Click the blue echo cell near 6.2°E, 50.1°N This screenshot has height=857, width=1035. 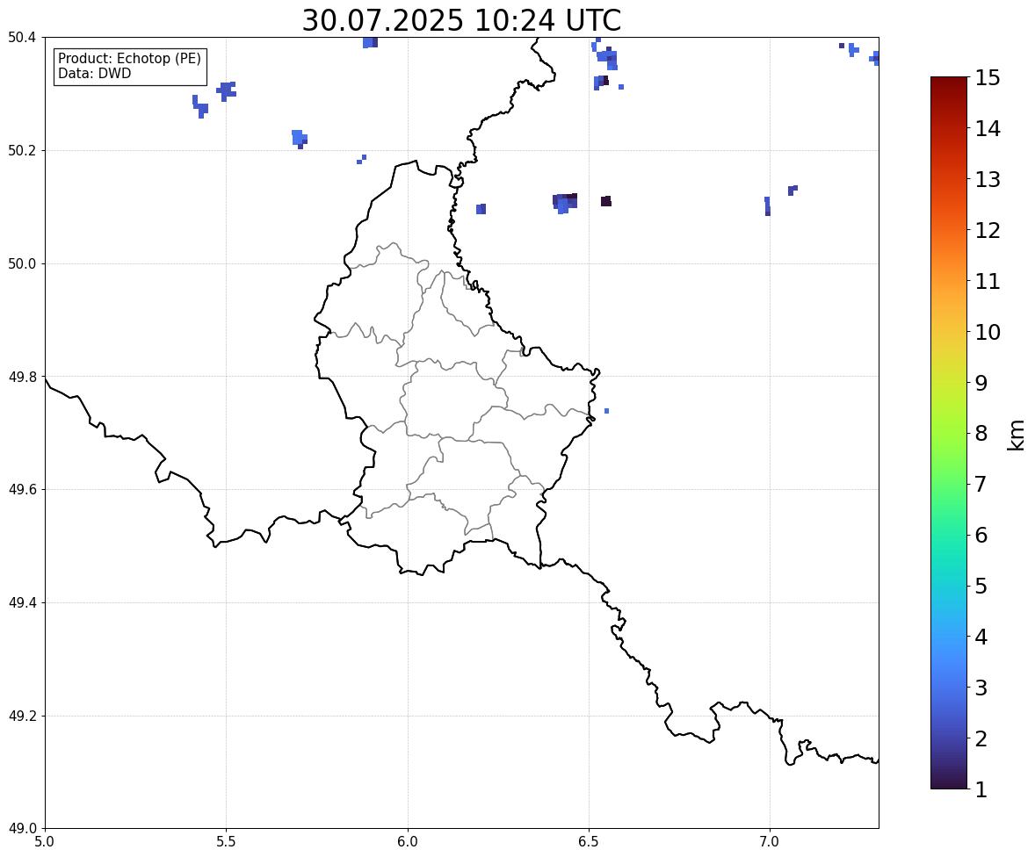(481, 209)
